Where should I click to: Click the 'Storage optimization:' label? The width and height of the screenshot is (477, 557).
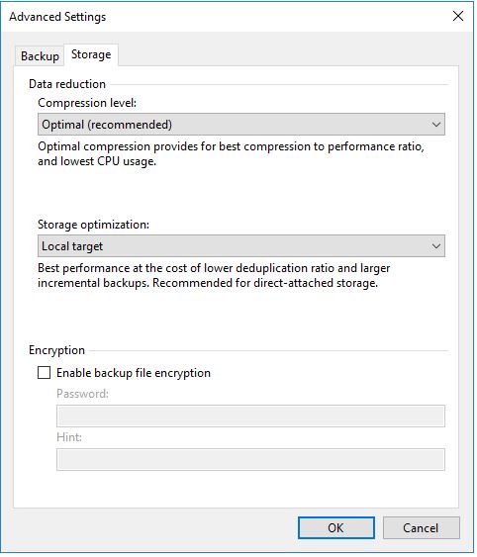[93, 225]
